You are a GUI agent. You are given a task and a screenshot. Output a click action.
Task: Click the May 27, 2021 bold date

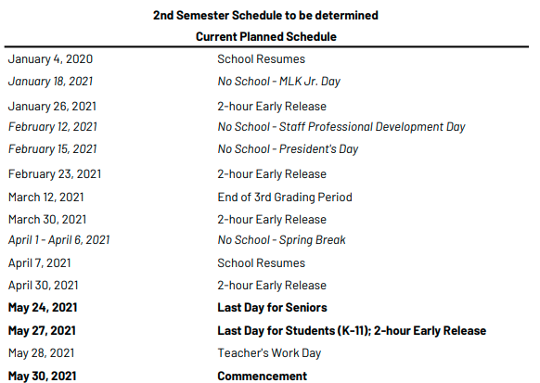coord(42,331)
